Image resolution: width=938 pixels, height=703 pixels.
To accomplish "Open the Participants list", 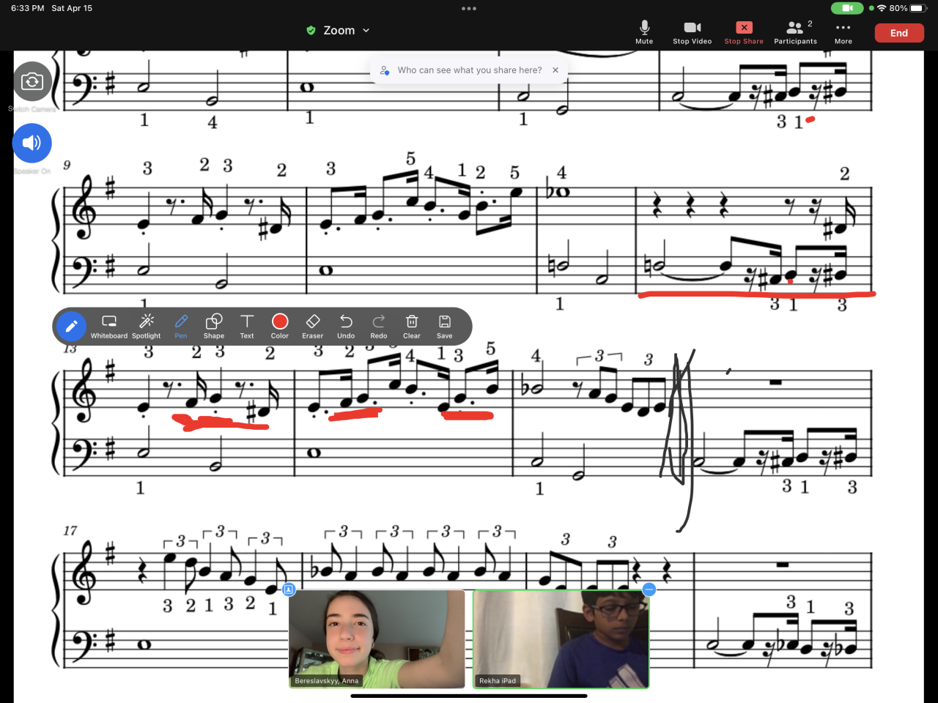I will coord(795,32).
